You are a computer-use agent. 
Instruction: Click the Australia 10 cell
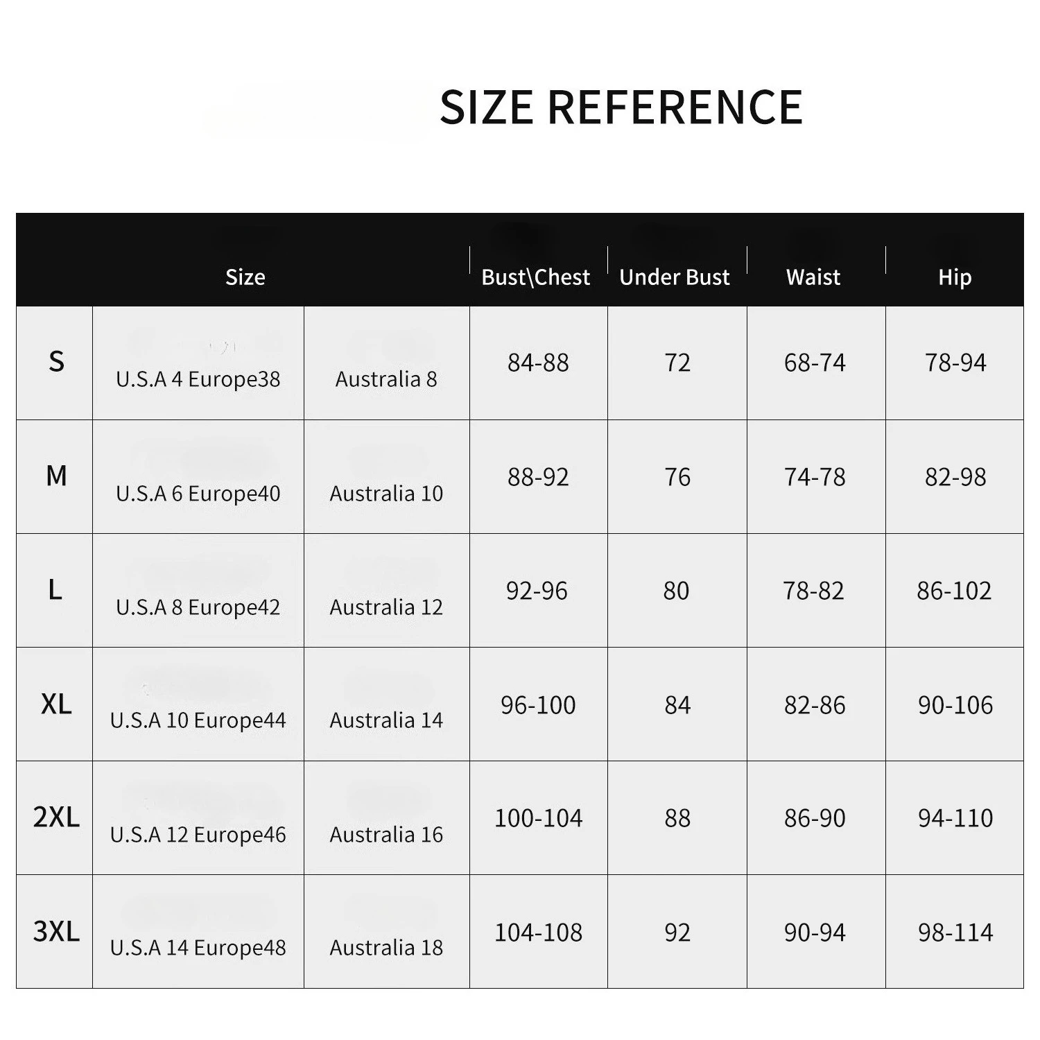coord(386,494)
